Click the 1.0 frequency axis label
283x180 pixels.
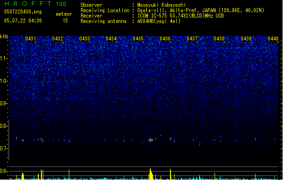tap(4, 81)
